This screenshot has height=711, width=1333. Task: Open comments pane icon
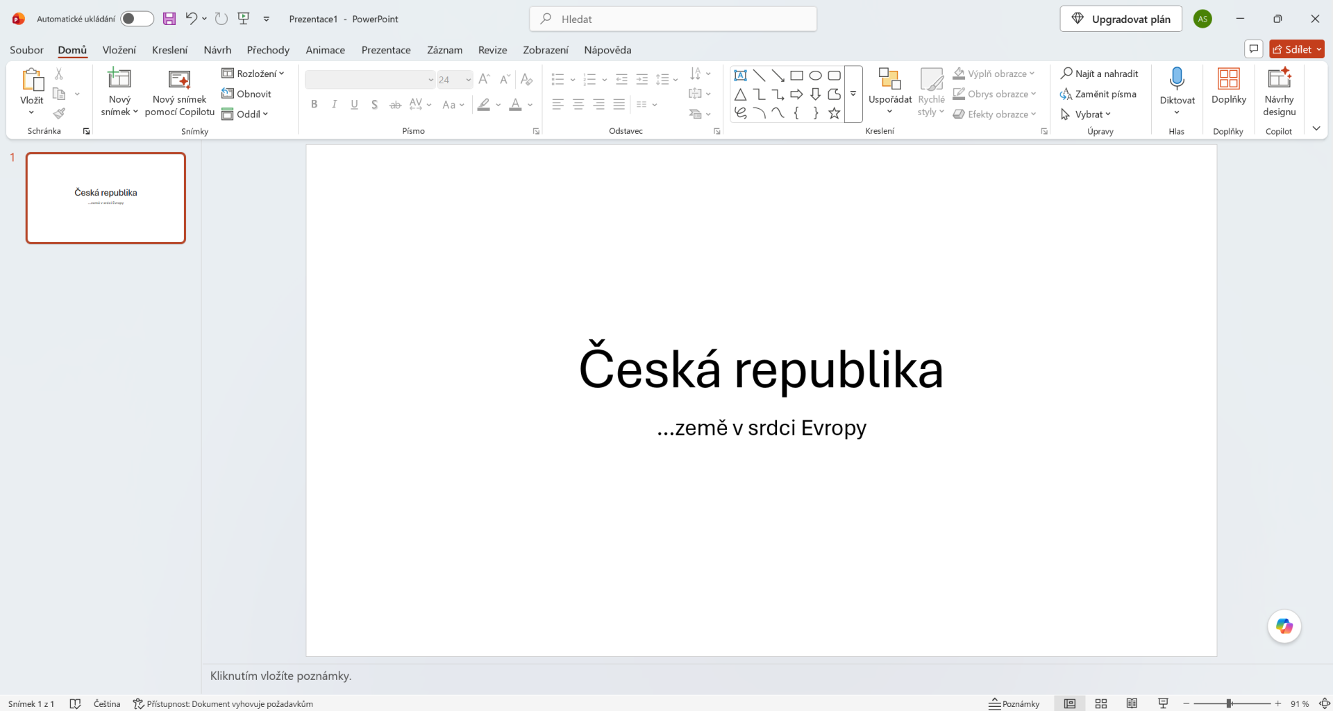(1254, 49)
